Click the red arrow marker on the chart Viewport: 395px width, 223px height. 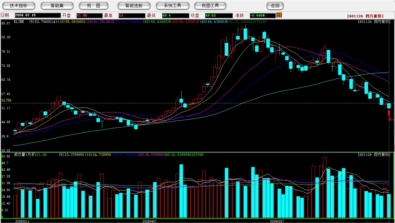coord(389,113)
